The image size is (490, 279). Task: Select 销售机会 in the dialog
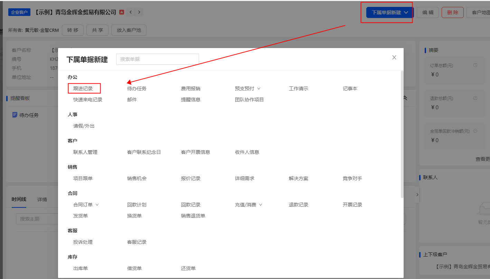[x=137, y=178]
